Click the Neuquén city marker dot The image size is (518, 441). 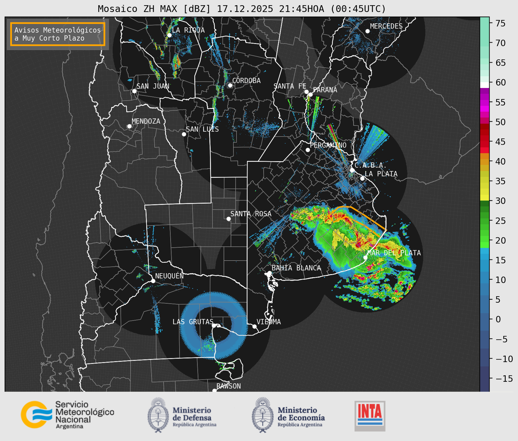point(153,281)
